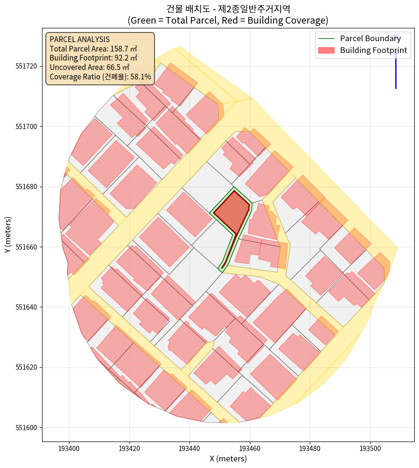Select the Coverage Ratio 58.1% line
419x468 pixels.
100,77
